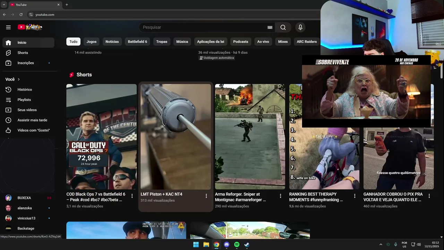Open options for LMT Piston short
Screen dimensions: 444x250
point(206,196)
